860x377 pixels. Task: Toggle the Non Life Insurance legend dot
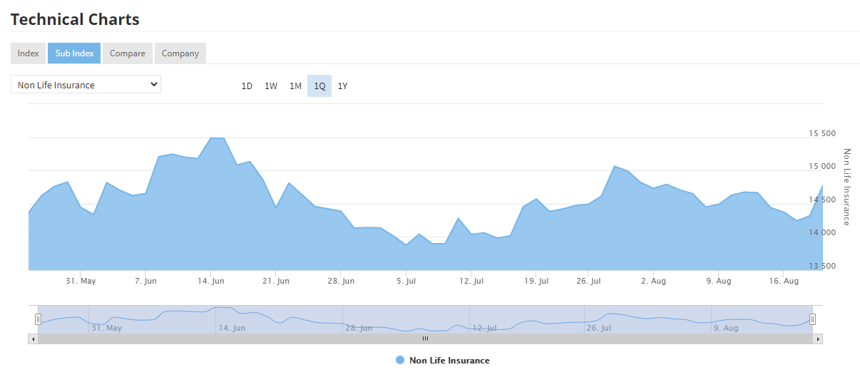click(x=400, y=361)
